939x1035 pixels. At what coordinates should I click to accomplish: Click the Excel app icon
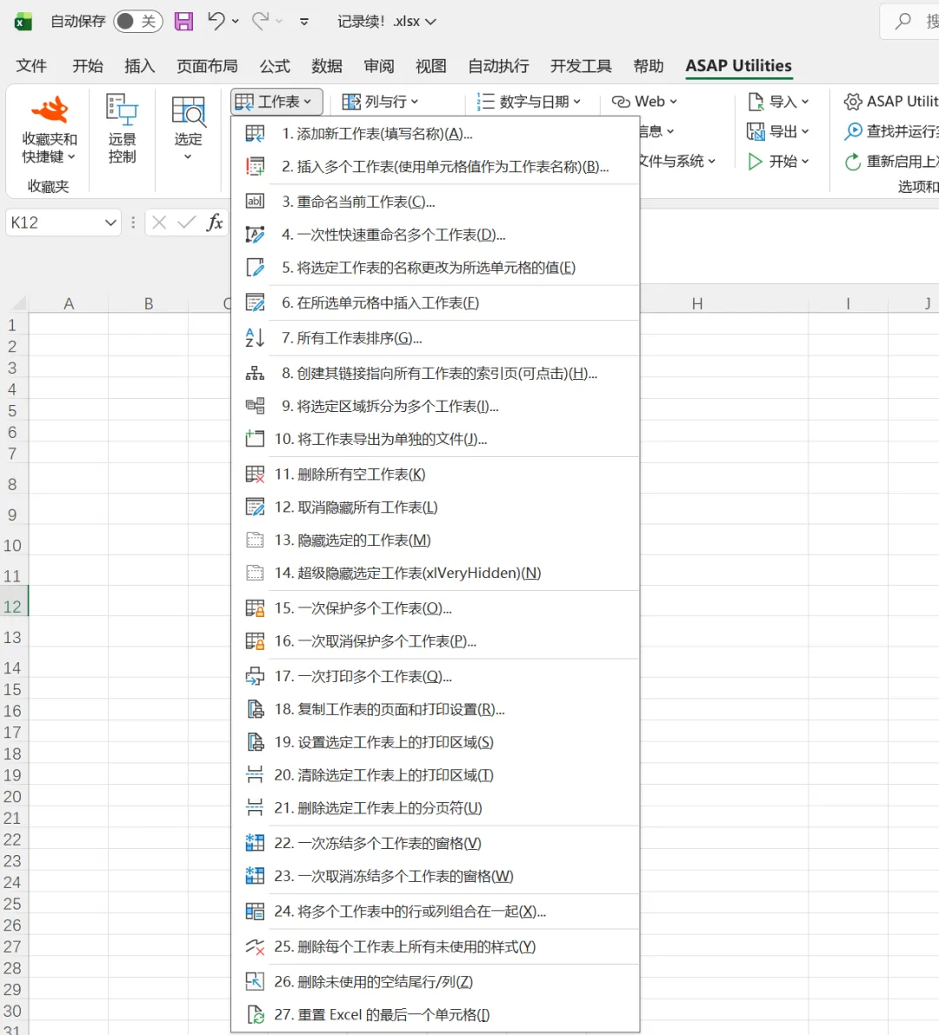[x=23, y=22]
